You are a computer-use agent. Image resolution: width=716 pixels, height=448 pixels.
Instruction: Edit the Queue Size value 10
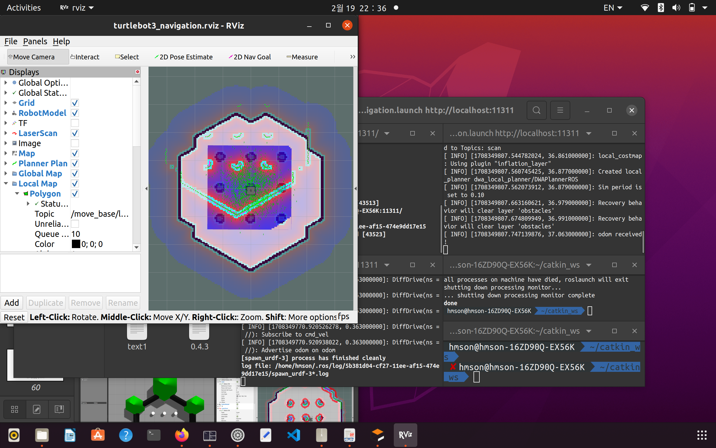[101, 234]
